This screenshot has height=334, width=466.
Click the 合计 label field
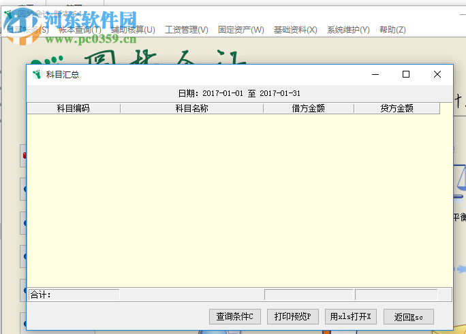point(74,295)
